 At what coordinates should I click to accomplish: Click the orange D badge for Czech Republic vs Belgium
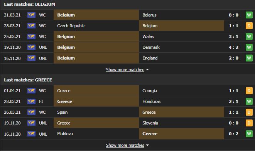[x=249, y=26]
